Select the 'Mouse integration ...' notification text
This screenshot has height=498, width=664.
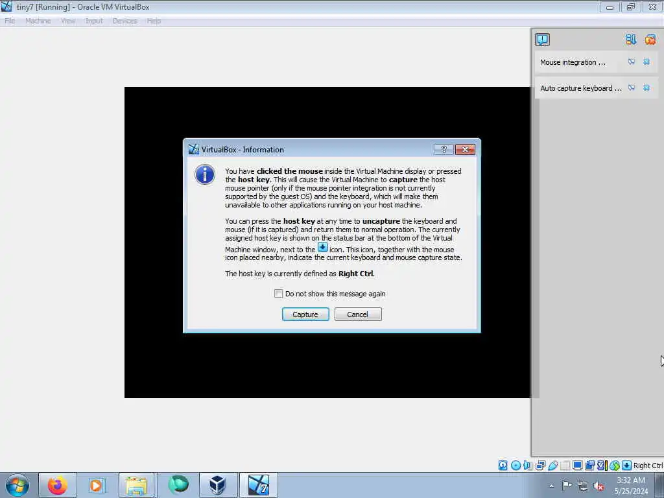(573, 62)
